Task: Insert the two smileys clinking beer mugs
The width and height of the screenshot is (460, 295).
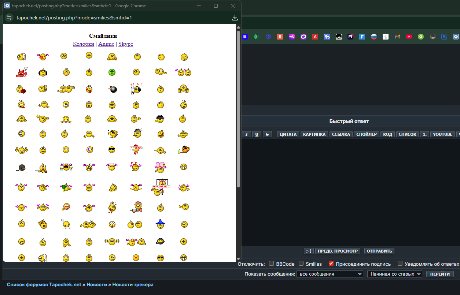Action: [66, 89]
